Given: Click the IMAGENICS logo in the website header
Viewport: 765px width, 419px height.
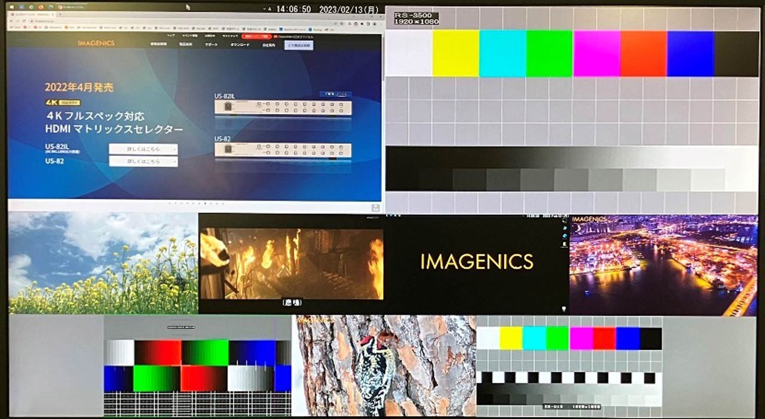Looking at the screenshot, I should pyautogui.click(x=96, y=44).
